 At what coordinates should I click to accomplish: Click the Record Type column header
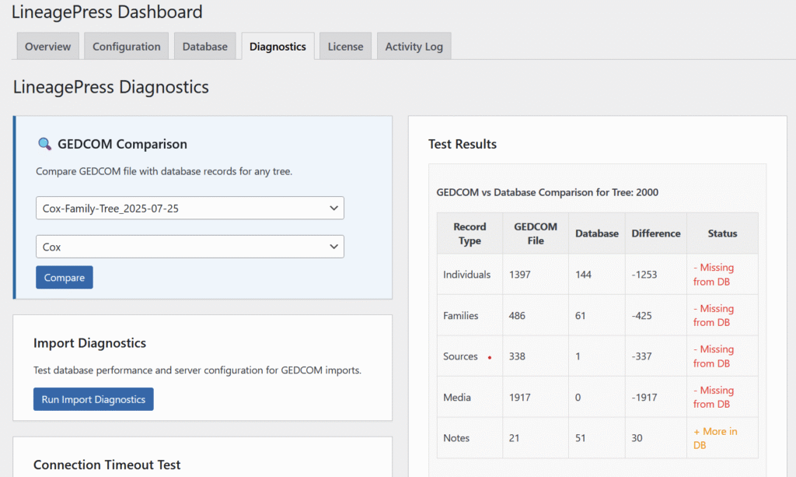(470, 233)
